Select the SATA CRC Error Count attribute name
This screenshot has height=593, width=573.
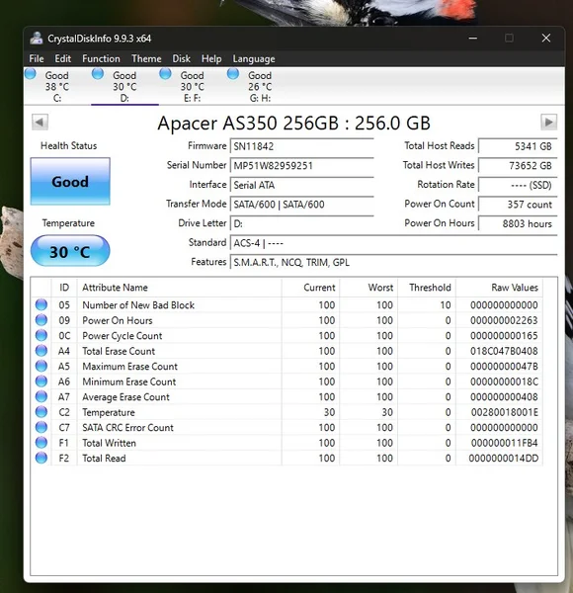[127, 428]
